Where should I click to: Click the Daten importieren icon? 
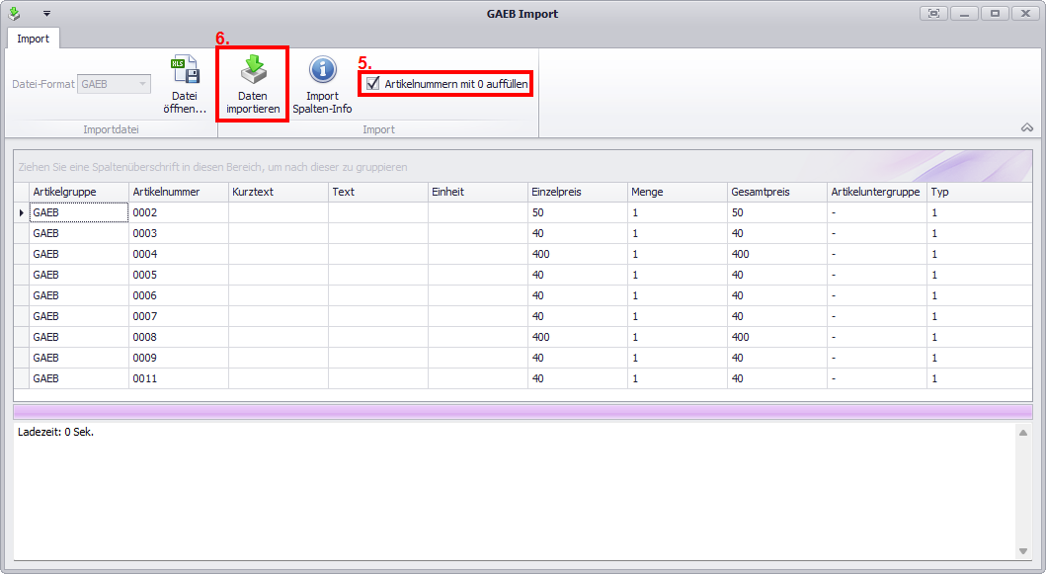[253, 71]
